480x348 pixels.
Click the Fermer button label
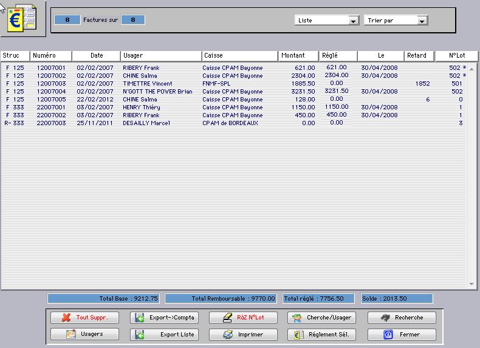[410, 335]
